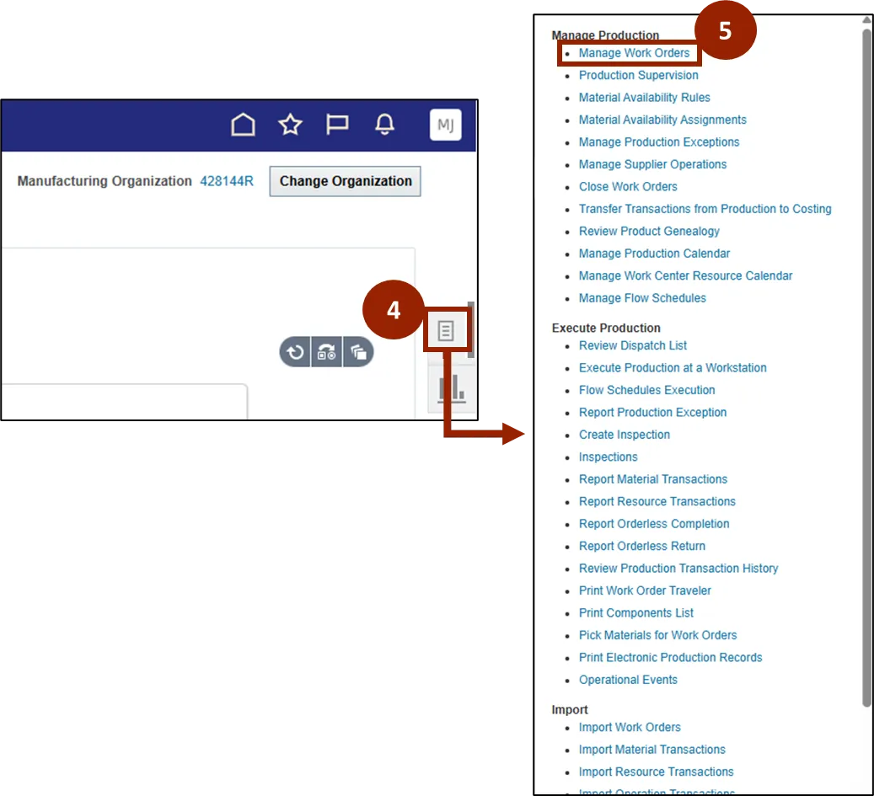The height and width of the screenshot is (796, 874).
Task: Open Production Supervision link
Action: [638, 75]
